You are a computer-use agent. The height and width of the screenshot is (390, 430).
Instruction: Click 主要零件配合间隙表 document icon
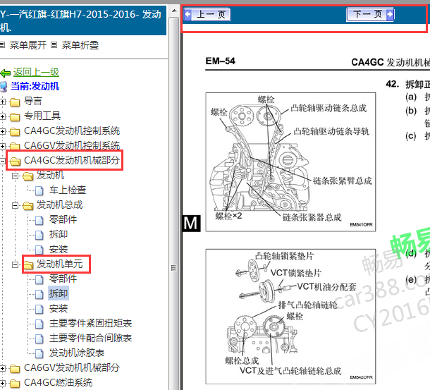click(x=39, y=339)
